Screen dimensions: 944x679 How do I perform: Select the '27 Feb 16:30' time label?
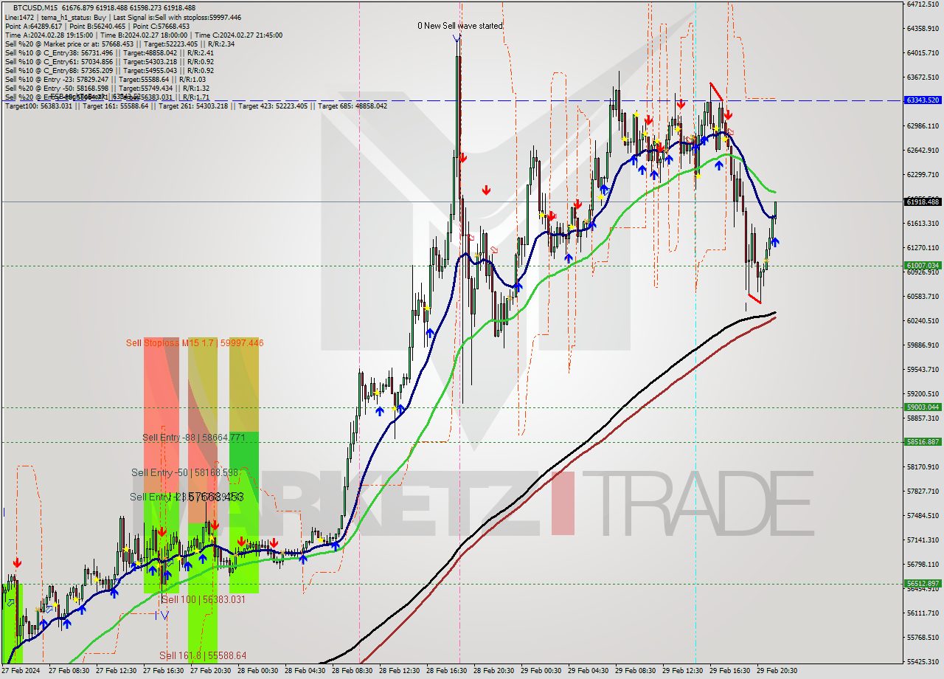coord(163,671)
